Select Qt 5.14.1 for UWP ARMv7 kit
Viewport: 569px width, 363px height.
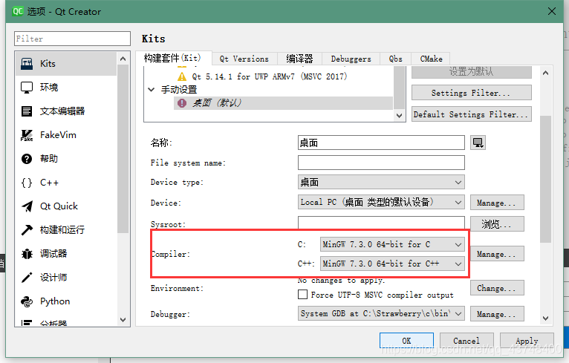[269, 76]
